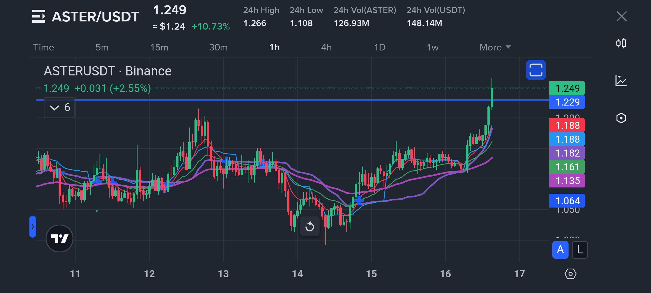Click the blue fullscreen chart button
This screenshot has height=293, width=651.
point(536,70)
